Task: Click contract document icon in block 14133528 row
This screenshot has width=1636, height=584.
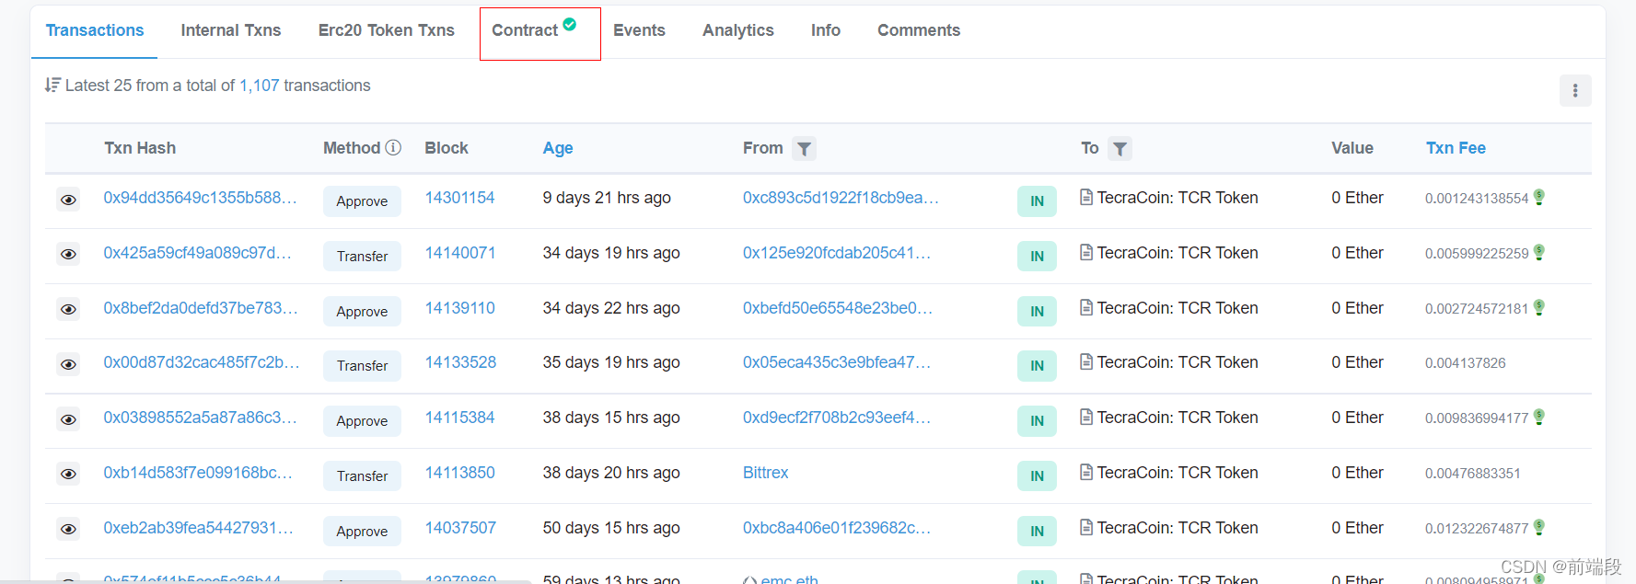Action: pos(1086,361)
